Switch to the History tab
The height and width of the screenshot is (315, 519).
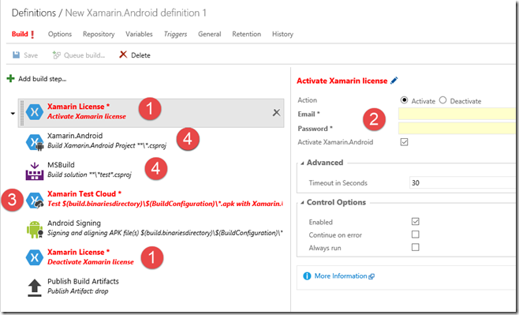click(x=282, y=34)
